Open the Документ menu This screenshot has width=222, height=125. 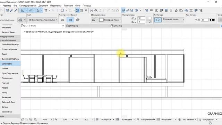coord(43,6)
